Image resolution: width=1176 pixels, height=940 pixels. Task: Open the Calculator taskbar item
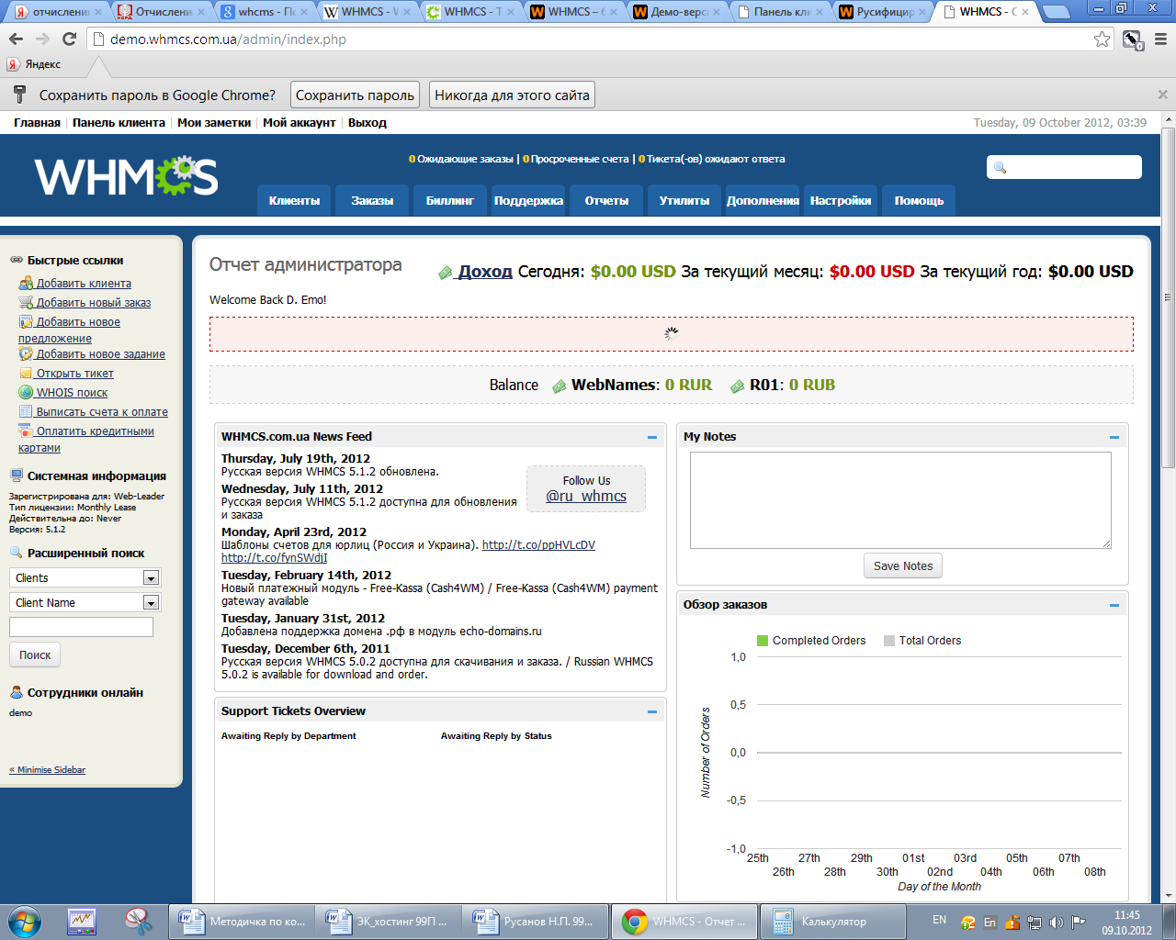click(x=833, y=922)
